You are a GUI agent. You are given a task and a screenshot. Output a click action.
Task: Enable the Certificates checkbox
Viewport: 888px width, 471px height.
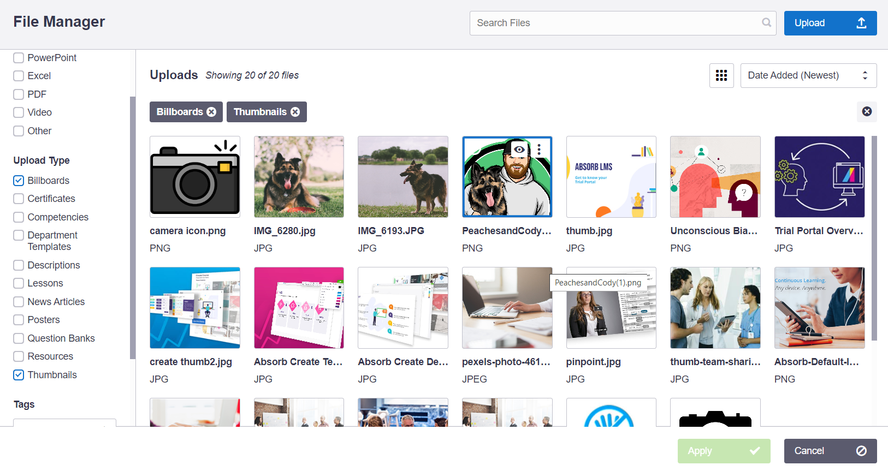[x=19, y=199]
